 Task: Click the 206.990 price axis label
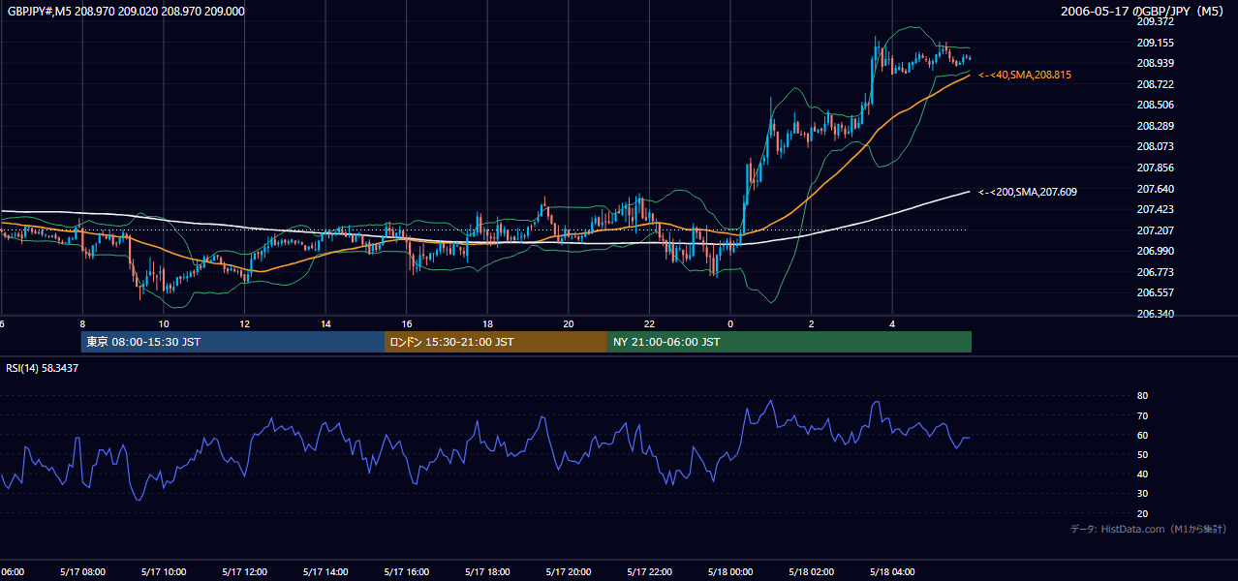click(x=1155, y=251)
